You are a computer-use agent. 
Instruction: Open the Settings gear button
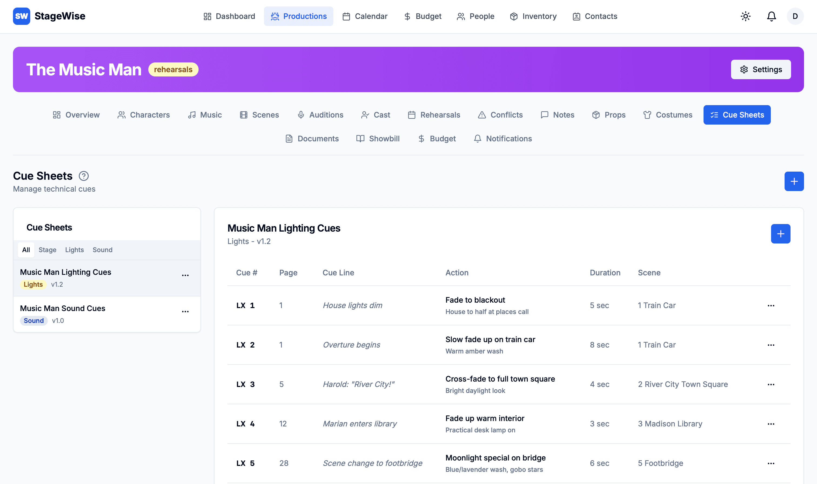point(760,69)
